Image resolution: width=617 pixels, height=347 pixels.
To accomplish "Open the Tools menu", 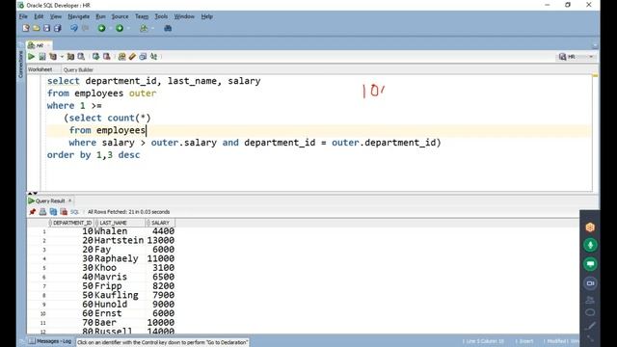I will point(161,16).
